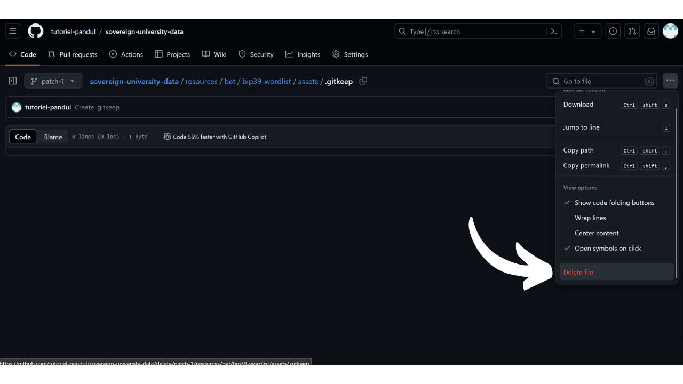Expand the file tree side panel
This screenshot has height=384, width=683.
(x=13, y=81)
